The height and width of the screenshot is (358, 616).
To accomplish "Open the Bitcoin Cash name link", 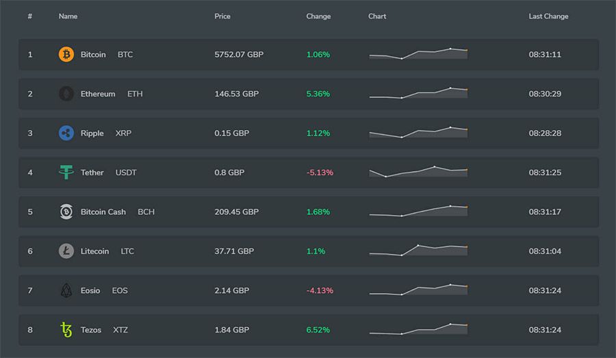I will [x=103, y=212].
